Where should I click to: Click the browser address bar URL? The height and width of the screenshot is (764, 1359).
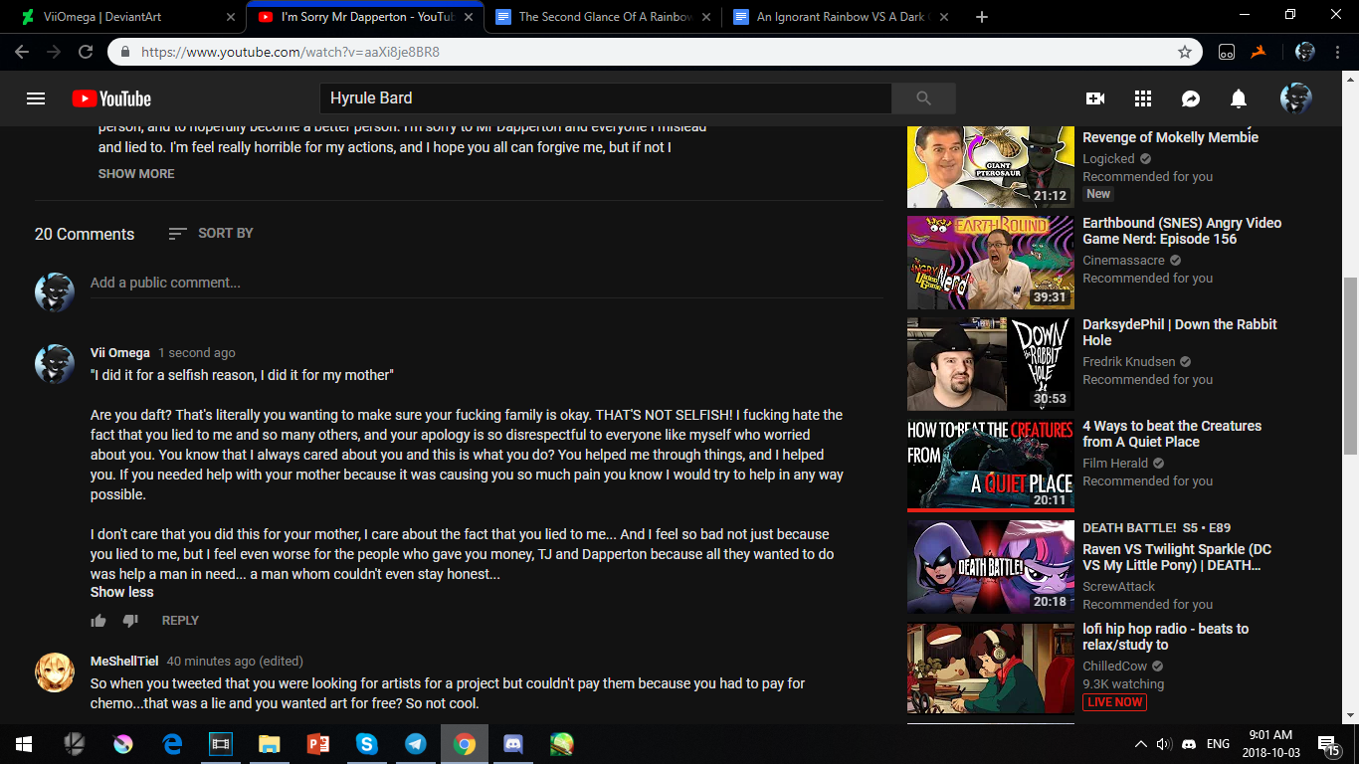(291, 52)
